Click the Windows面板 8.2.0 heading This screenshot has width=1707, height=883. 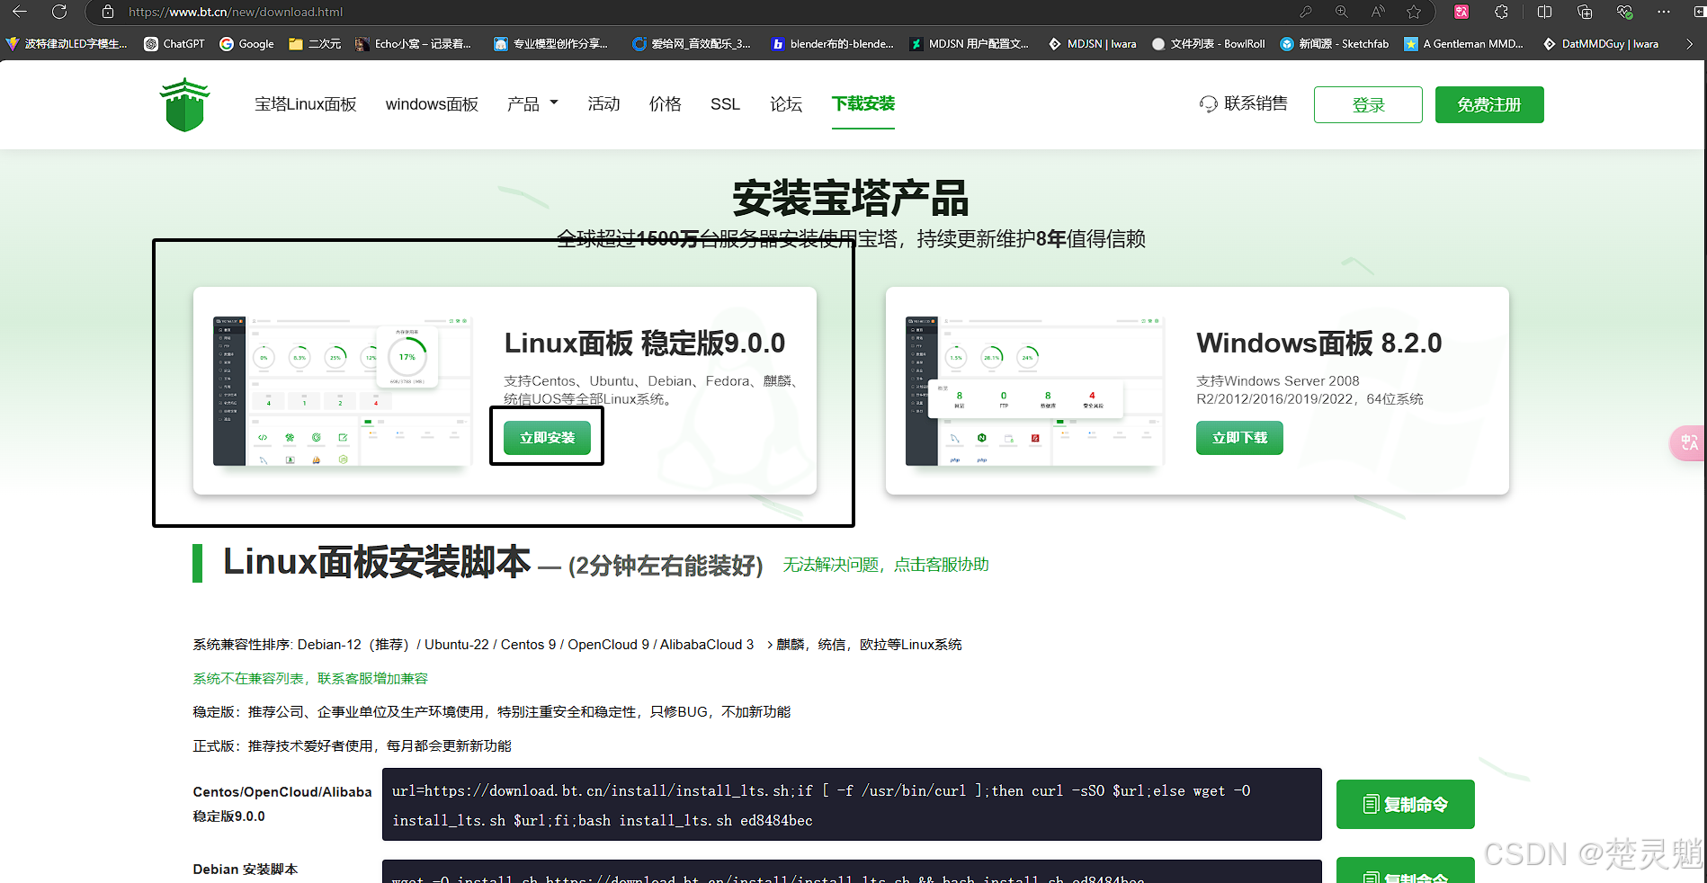point(1319,343)
